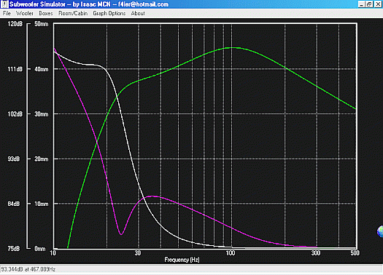
Task: Click the 100 frequency tick label
Action: pyautogui.click(x=230, y=253)
